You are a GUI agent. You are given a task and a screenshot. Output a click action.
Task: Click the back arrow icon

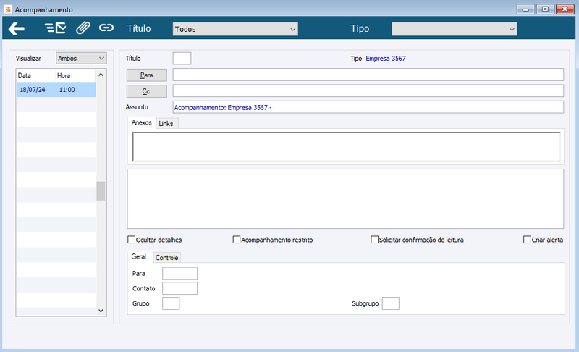click(x=16, y=28)
